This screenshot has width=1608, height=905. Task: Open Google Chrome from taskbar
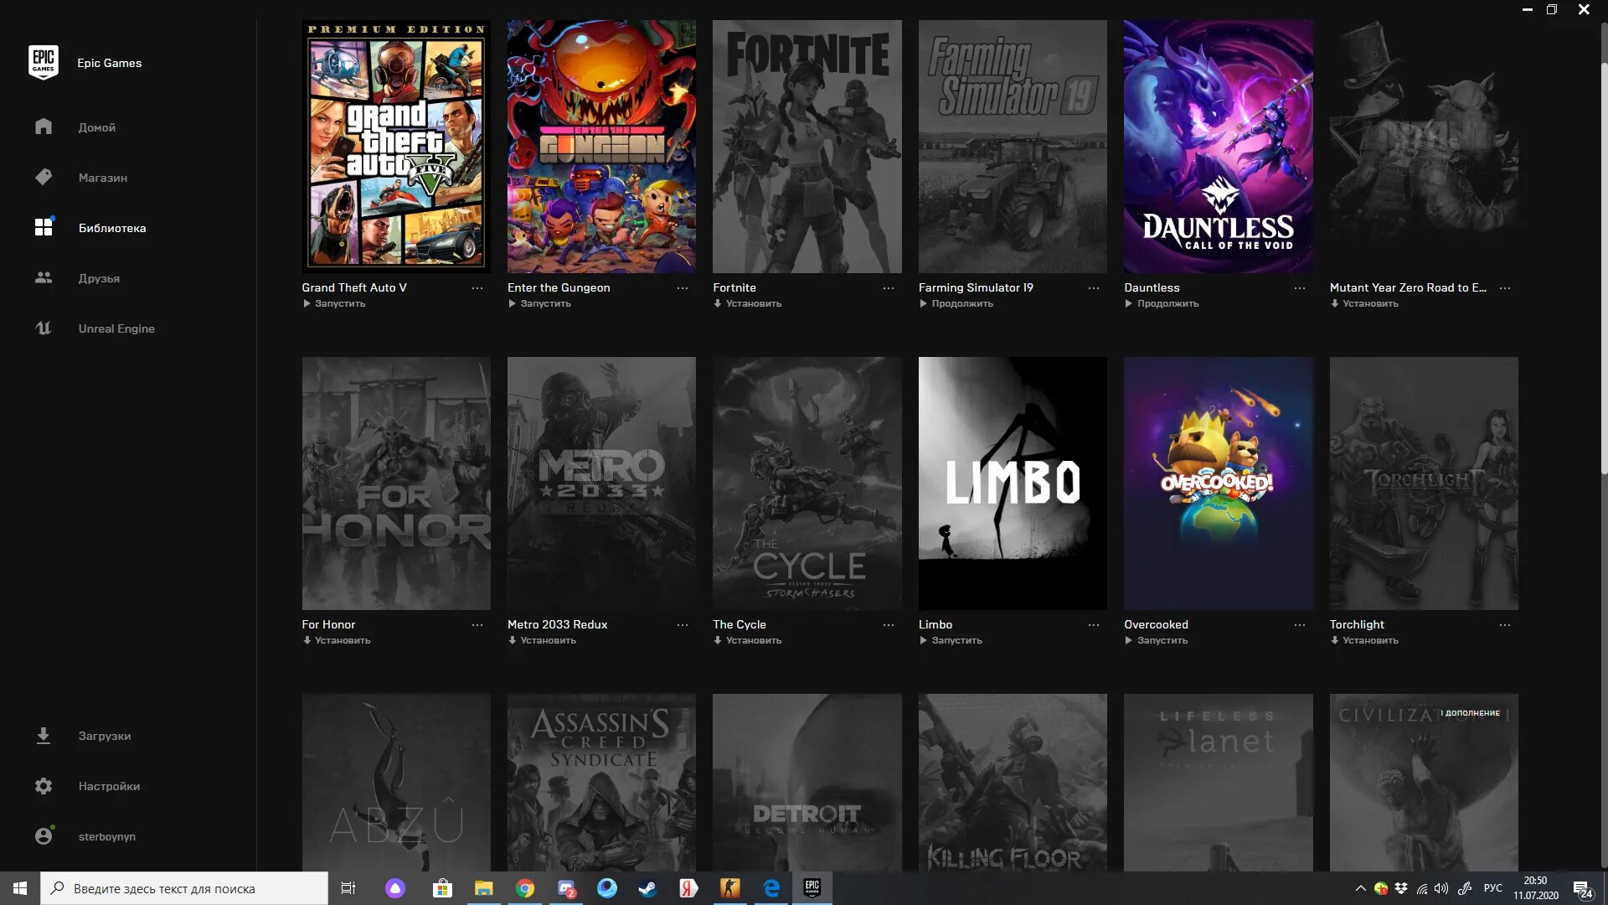[x=525, y=888]
